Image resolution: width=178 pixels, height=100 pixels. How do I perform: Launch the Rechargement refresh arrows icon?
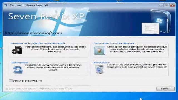pos(18,70)
